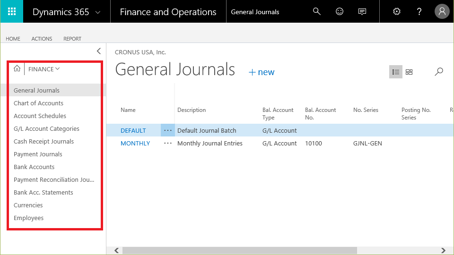The image size is (454, 255).
Task: Go to home via house icon
Action: [17, 68]
